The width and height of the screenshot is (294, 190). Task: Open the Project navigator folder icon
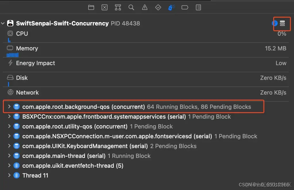(91, 7)
